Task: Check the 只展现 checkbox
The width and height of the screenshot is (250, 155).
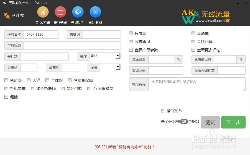Action: (x=131, y=33)
